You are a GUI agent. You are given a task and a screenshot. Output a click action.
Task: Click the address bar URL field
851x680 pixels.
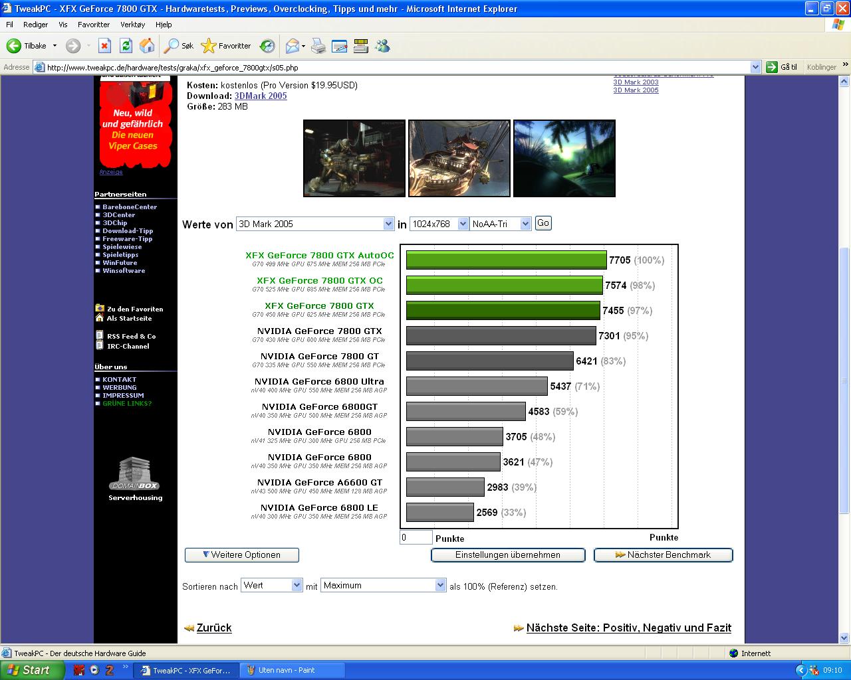(x=397, y=67)
